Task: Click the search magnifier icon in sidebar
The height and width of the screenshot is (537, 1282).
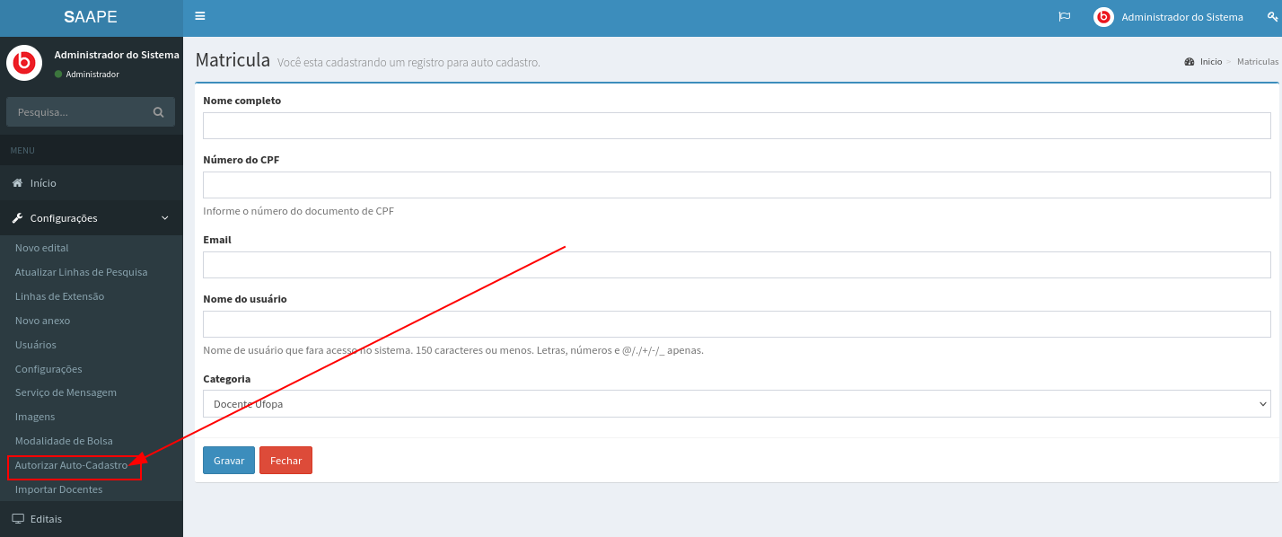Action: click(158, 112)
